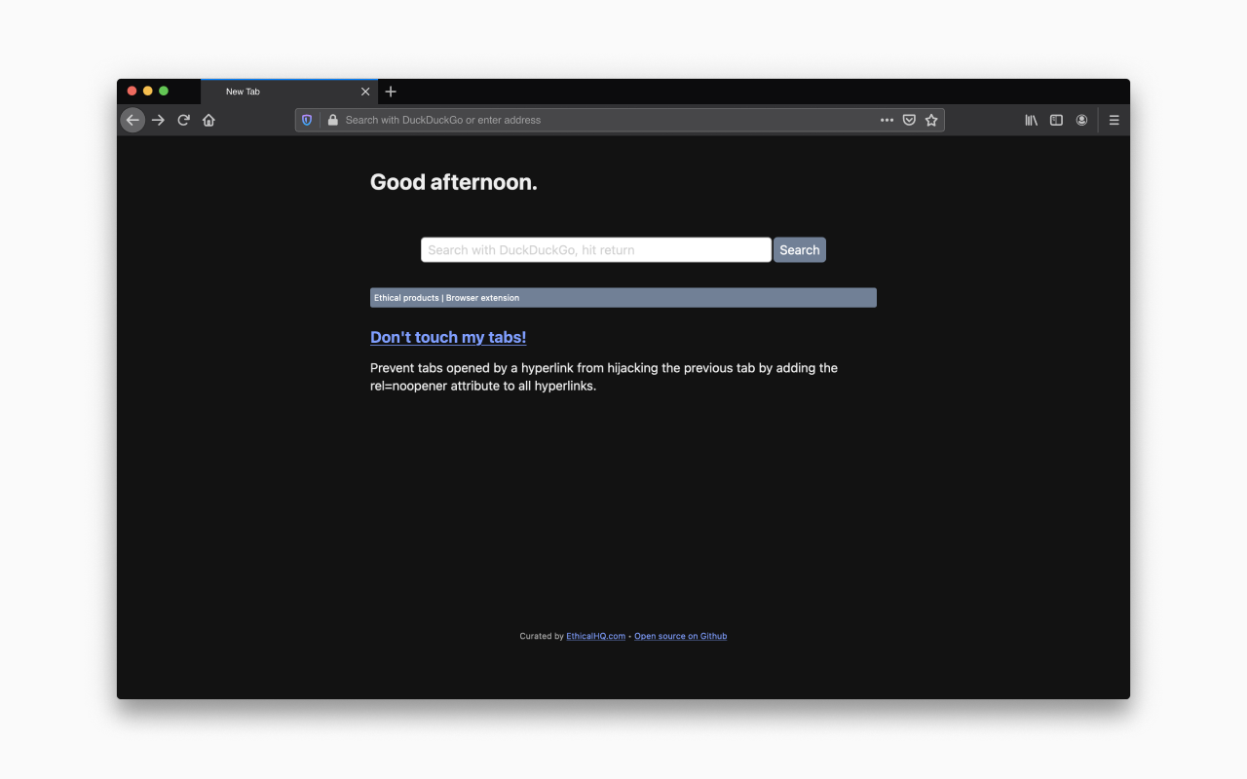
Task: Bookmark this page with the star icon
Action: pos(931,120)
